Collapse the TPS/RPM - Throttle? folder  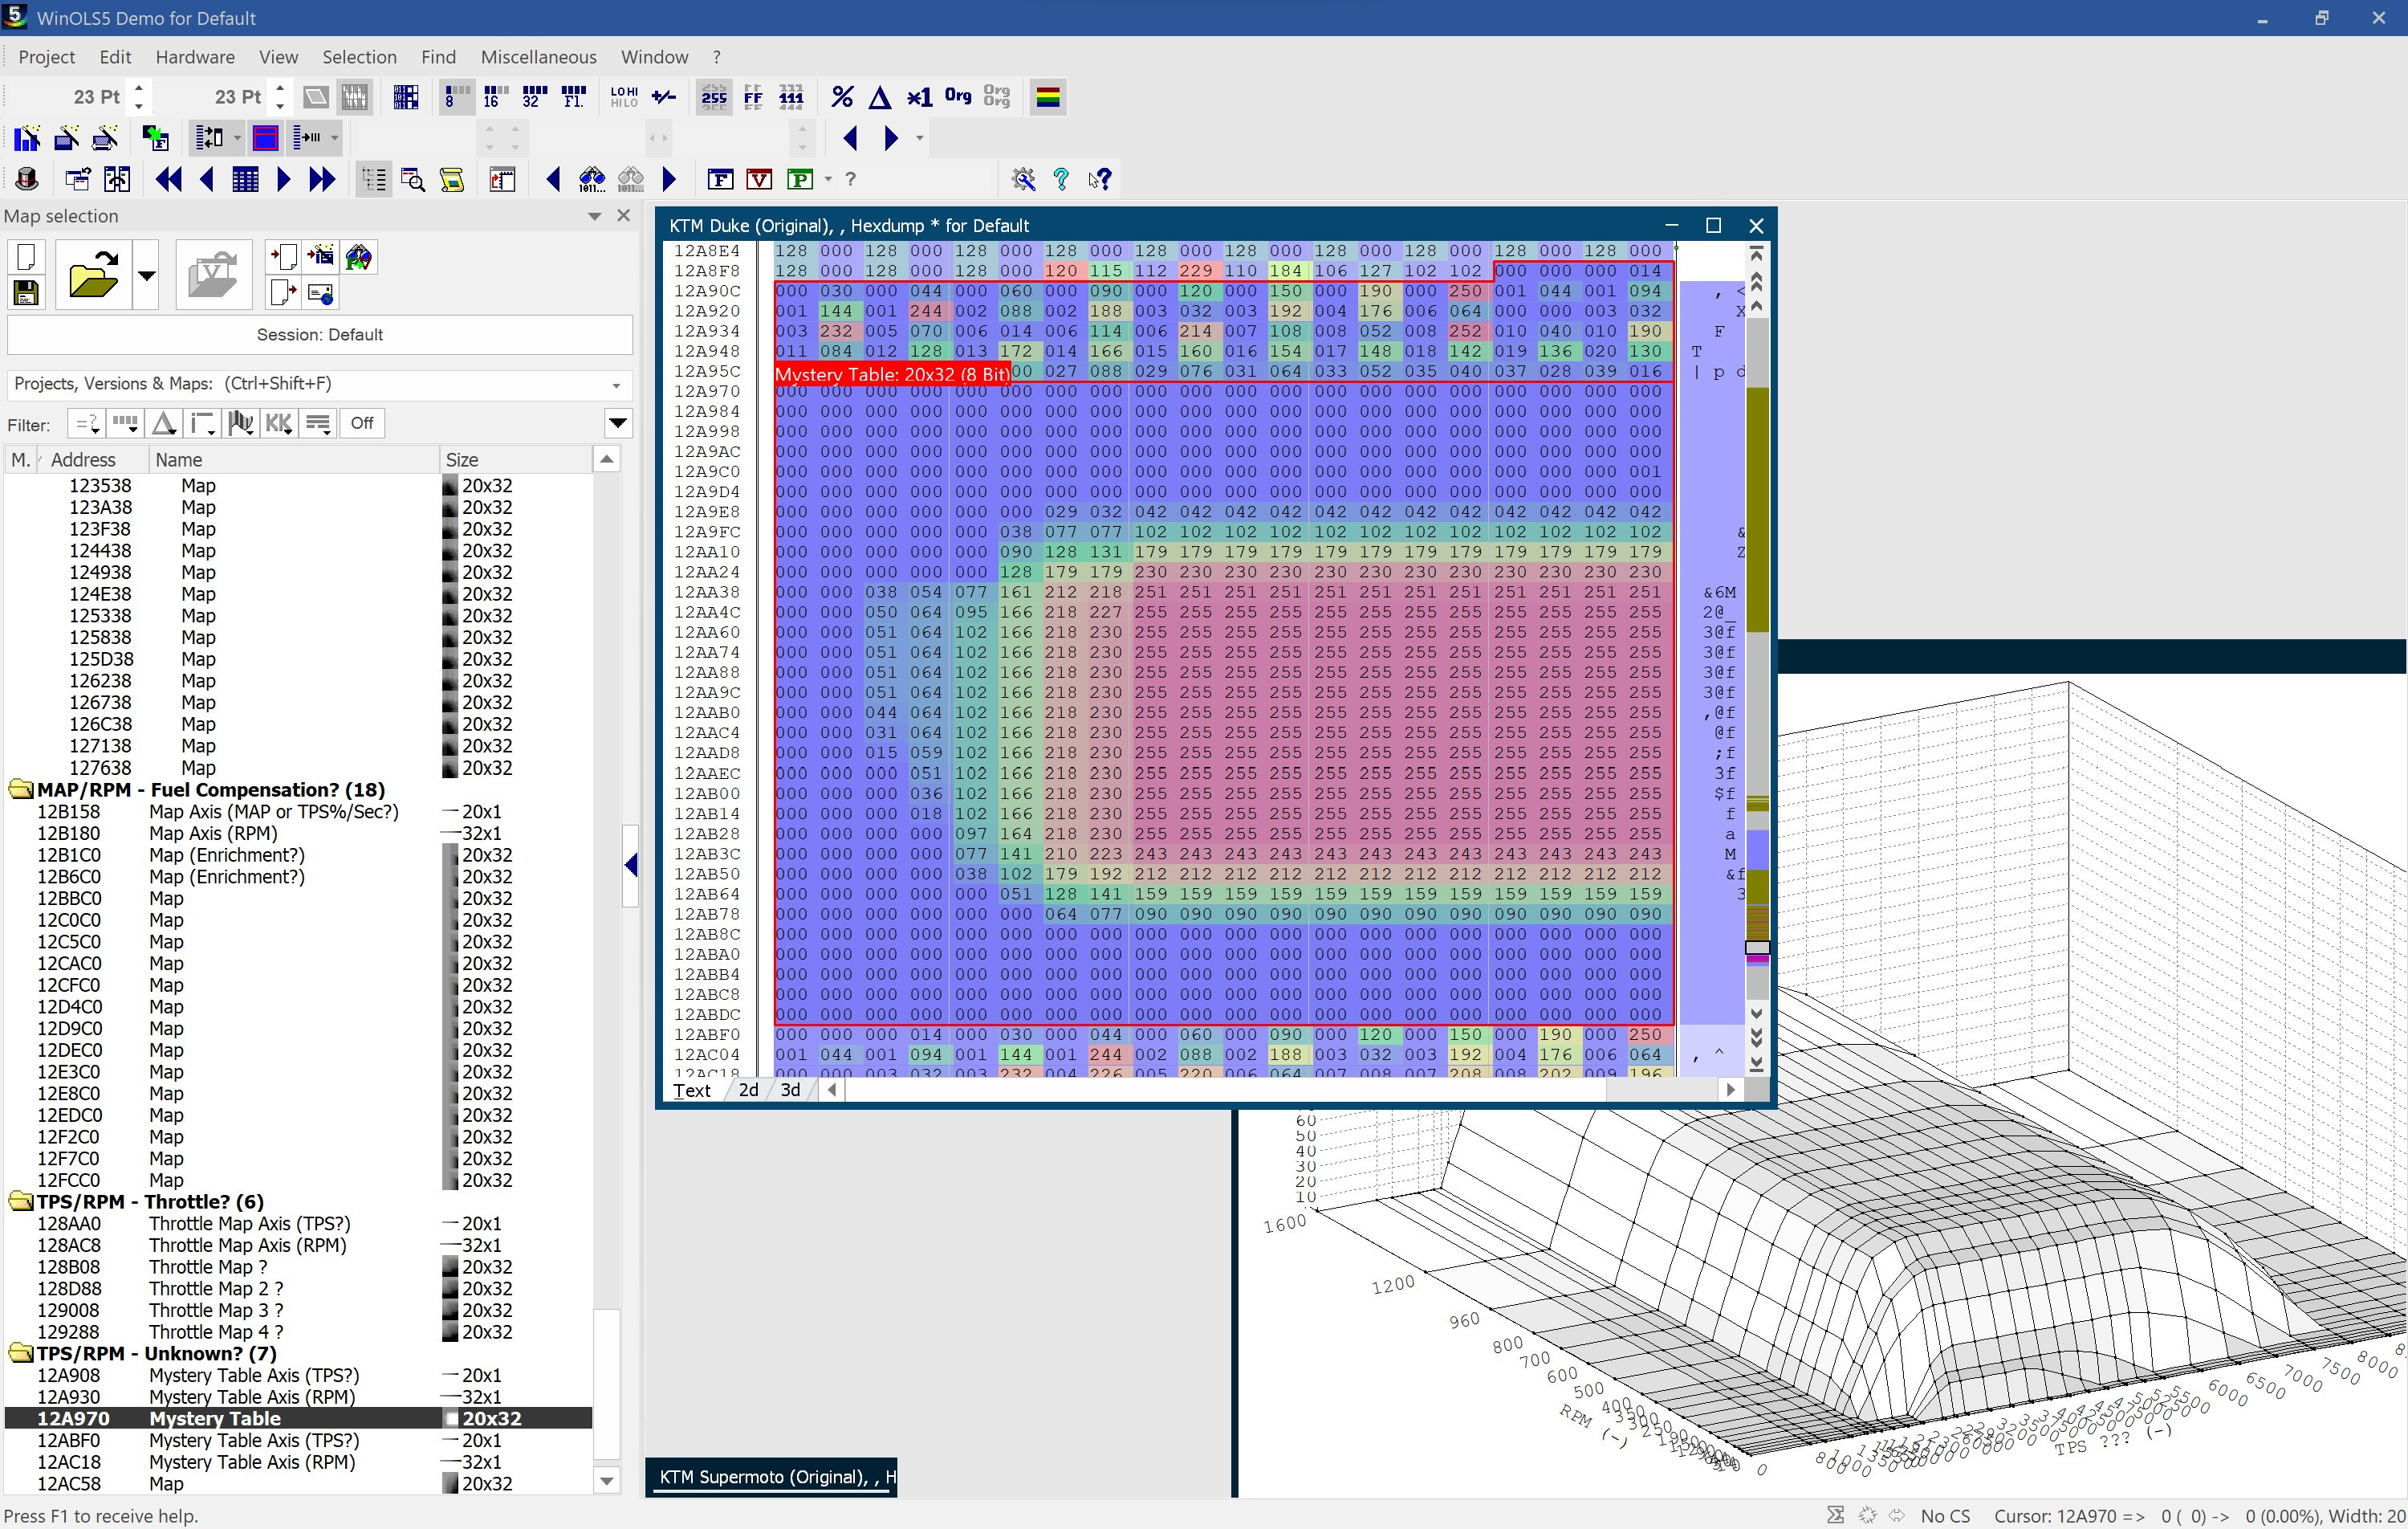point(20,1202)
